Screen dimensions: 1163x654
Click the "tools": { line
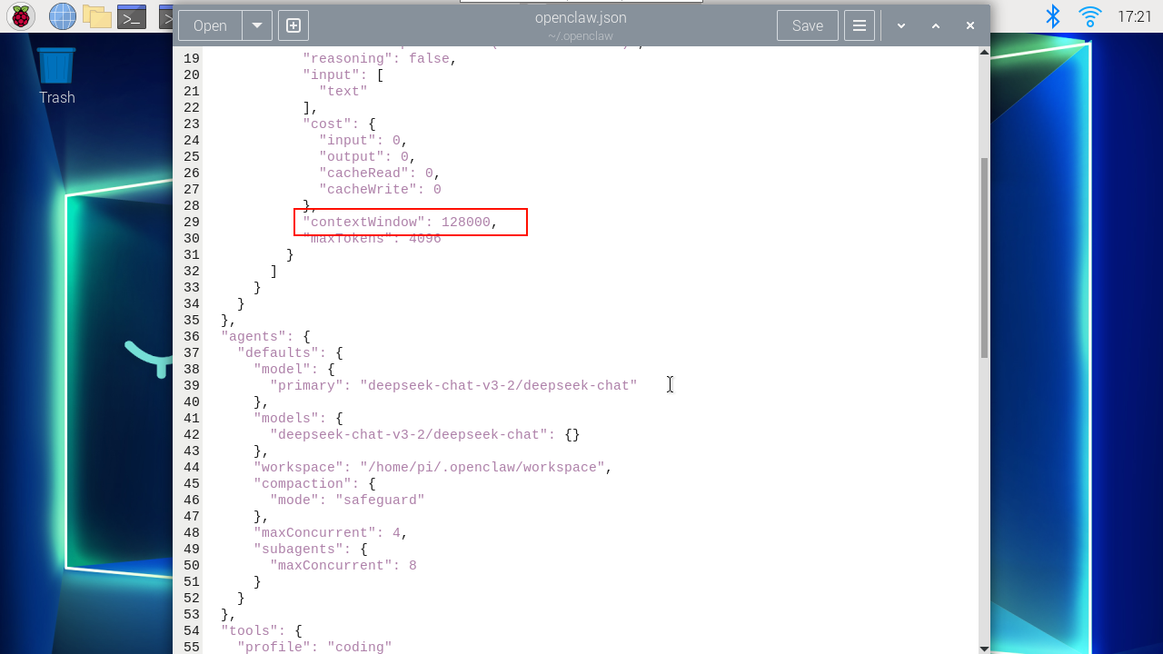pyautogui.click(x=261, y=631)
